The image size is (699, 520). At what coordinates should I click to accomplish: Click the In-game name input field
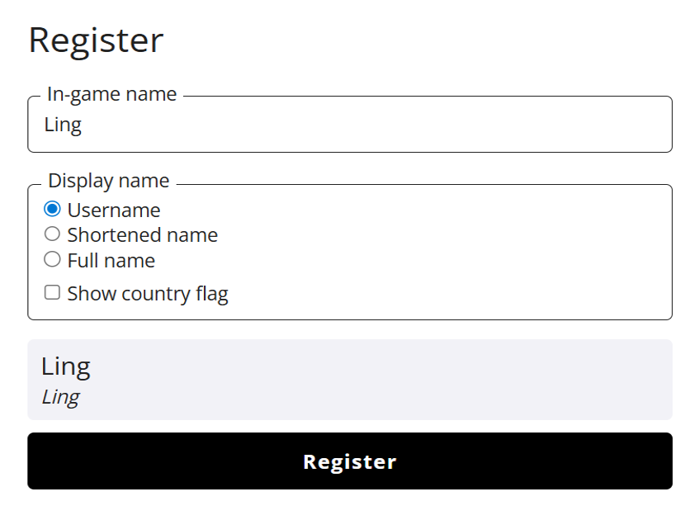click(349, 125)
